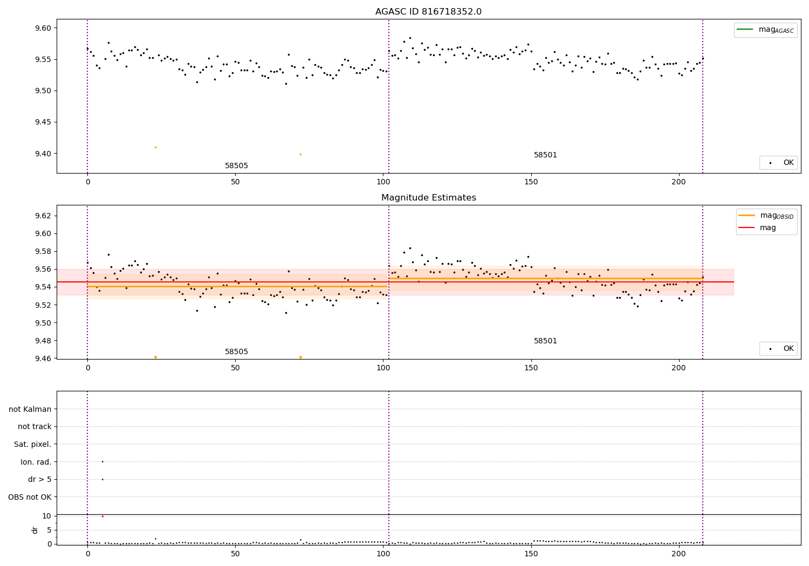Viewport: 809px width, 566px height.
Task: Click the "9.54" tick in Magnitude Estimates plot
Action: click(x=43, y=287)
